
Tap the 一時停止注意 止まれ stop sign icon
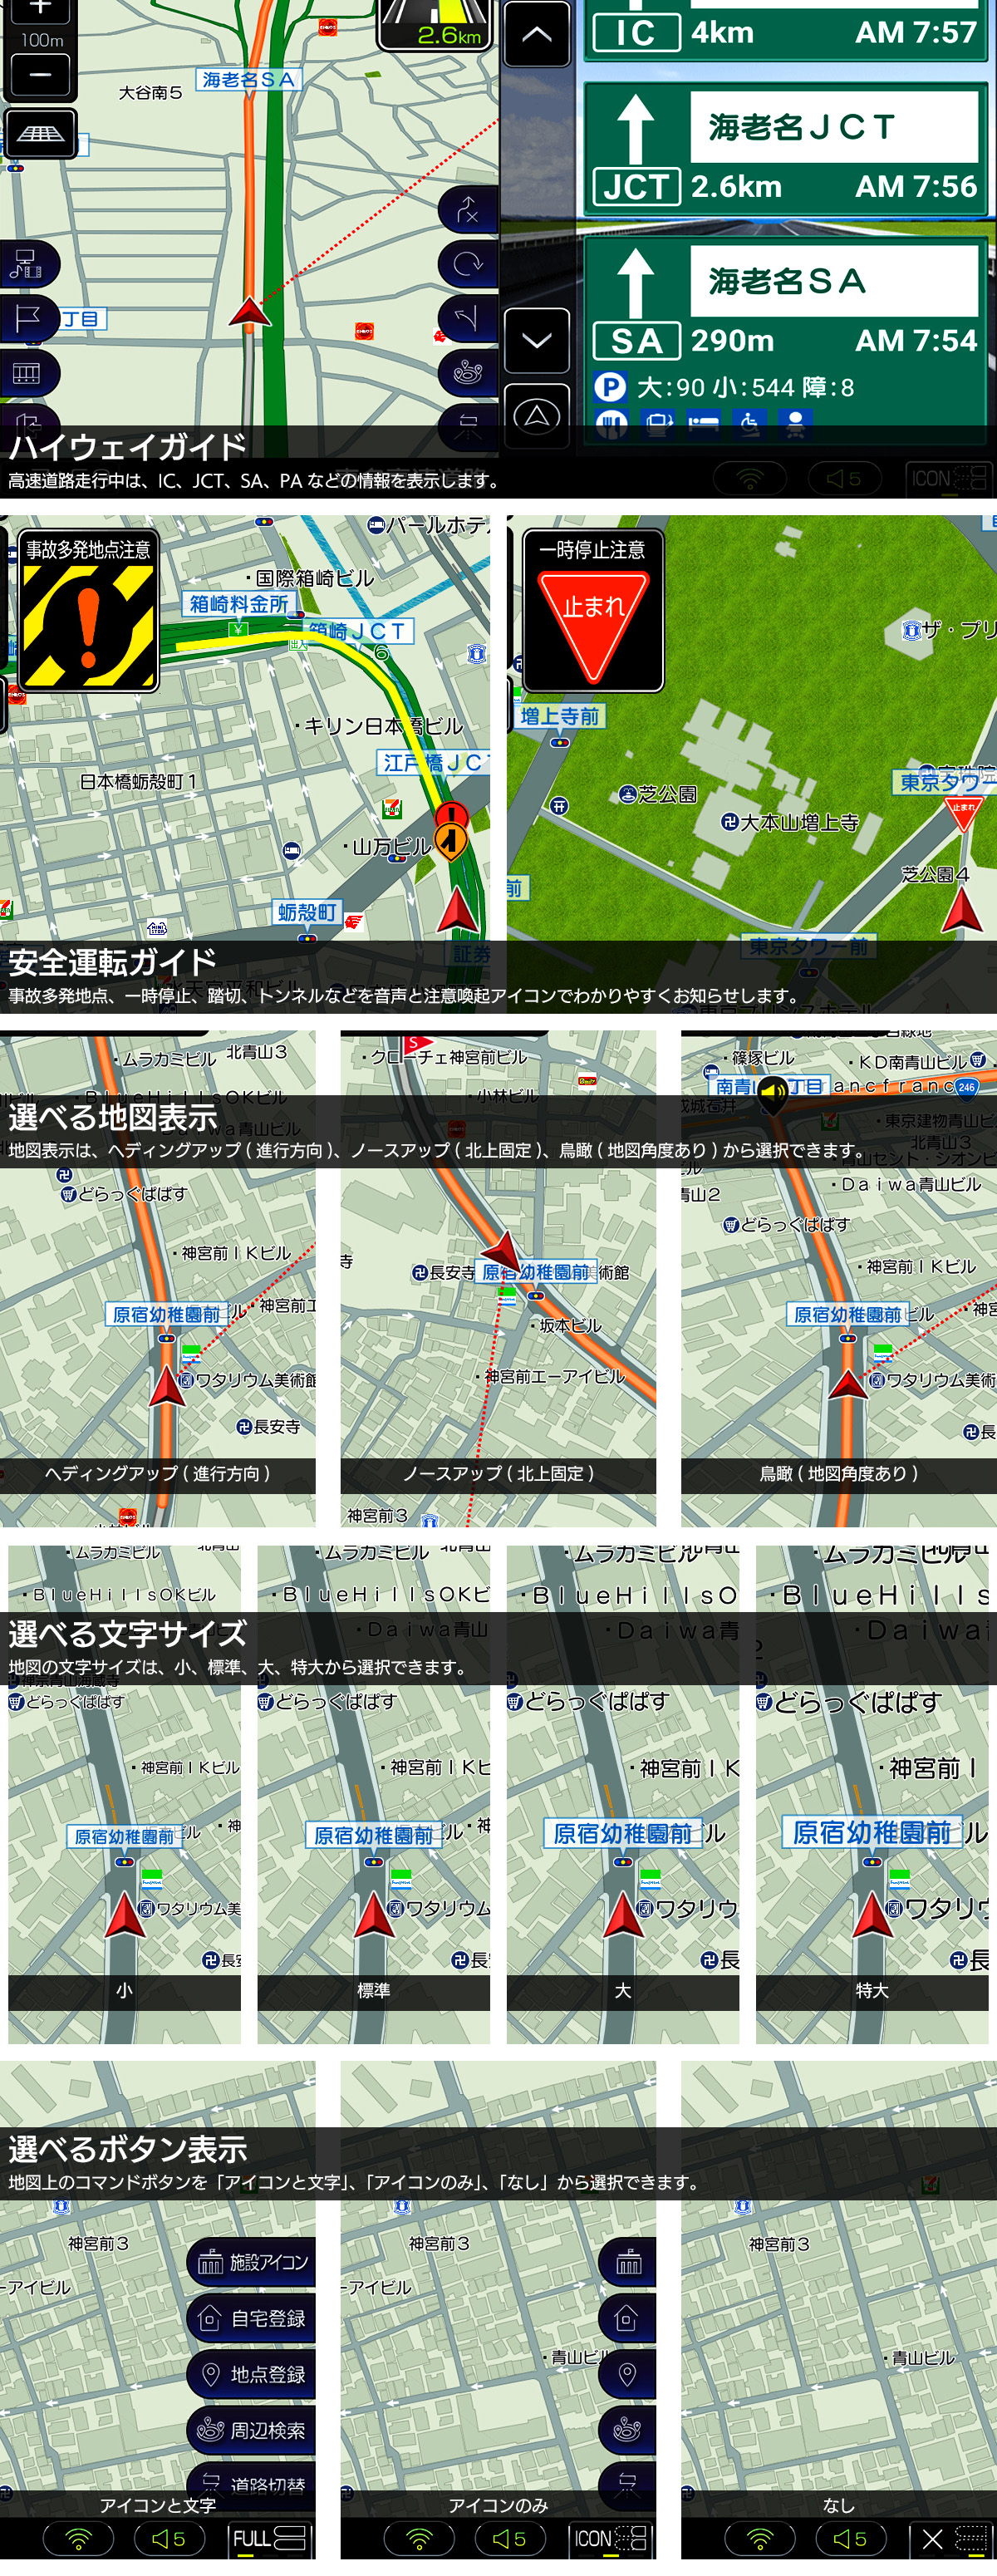click(593, 610)
